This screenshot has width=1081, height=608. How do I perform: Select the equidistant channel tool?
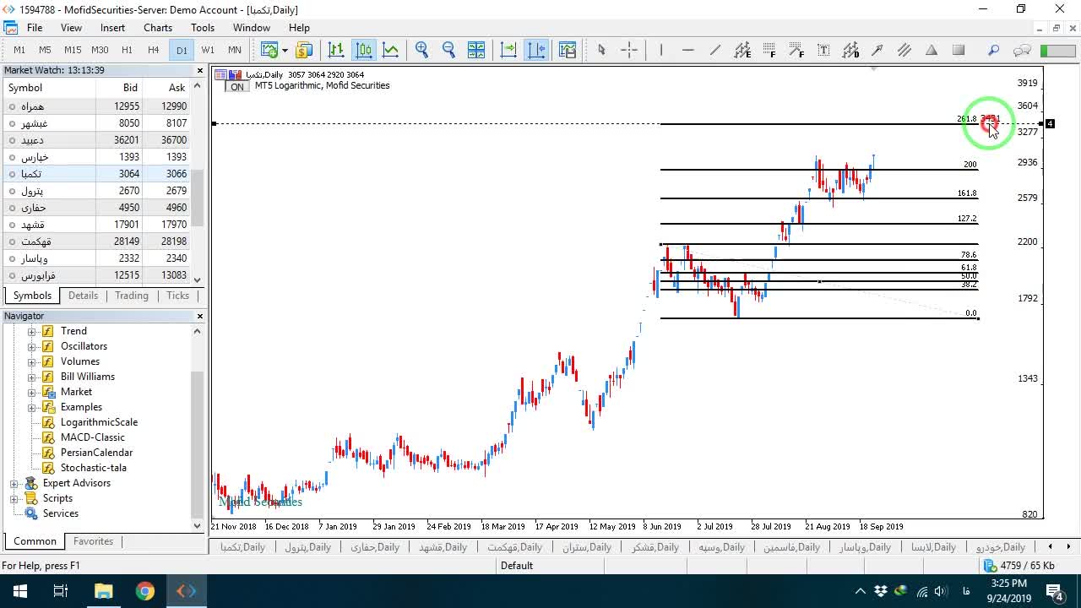[742, 50]
